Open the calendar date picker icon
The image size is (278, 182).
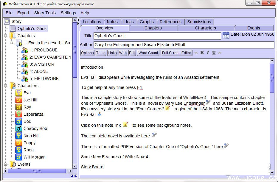coord(226,36)
